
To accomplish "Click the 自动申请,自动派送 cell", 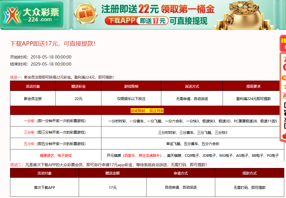I will tap(181, 187).
